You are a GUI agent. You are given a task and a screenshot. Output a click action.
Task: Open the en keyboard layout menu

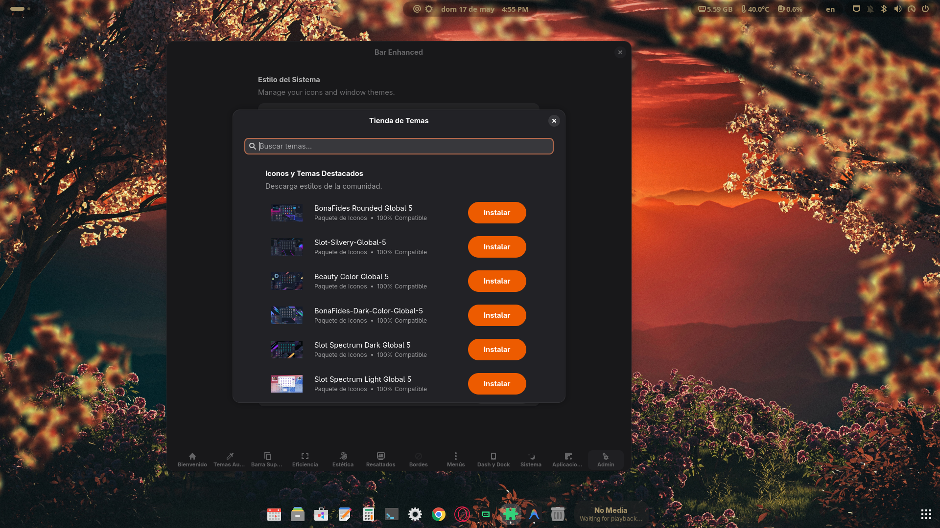(830, 9)
